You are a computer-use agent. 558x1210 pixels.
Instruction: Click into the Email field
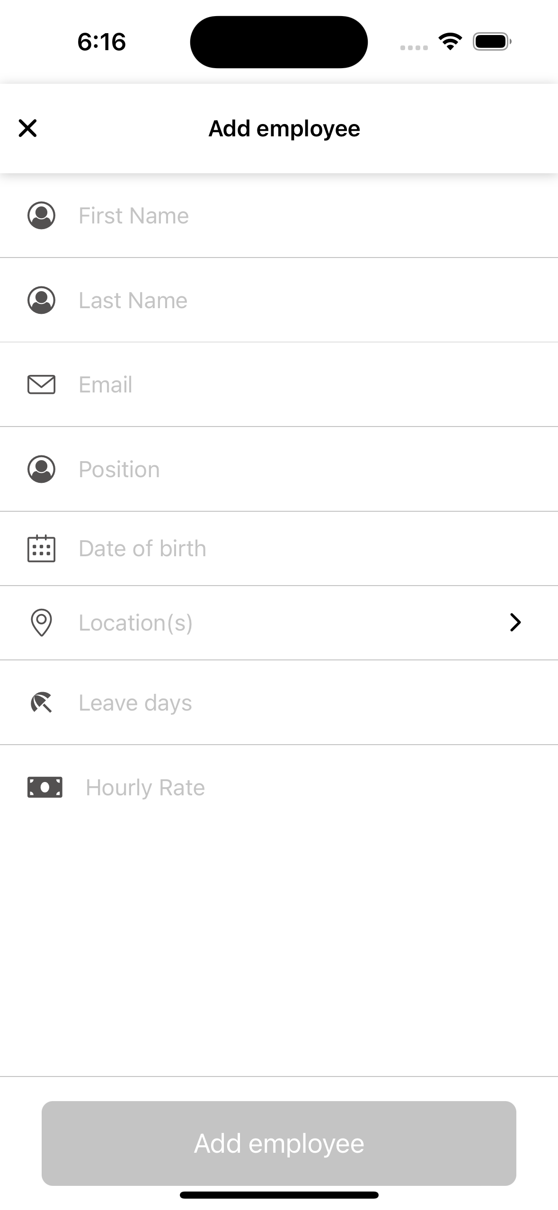(284, 384)
